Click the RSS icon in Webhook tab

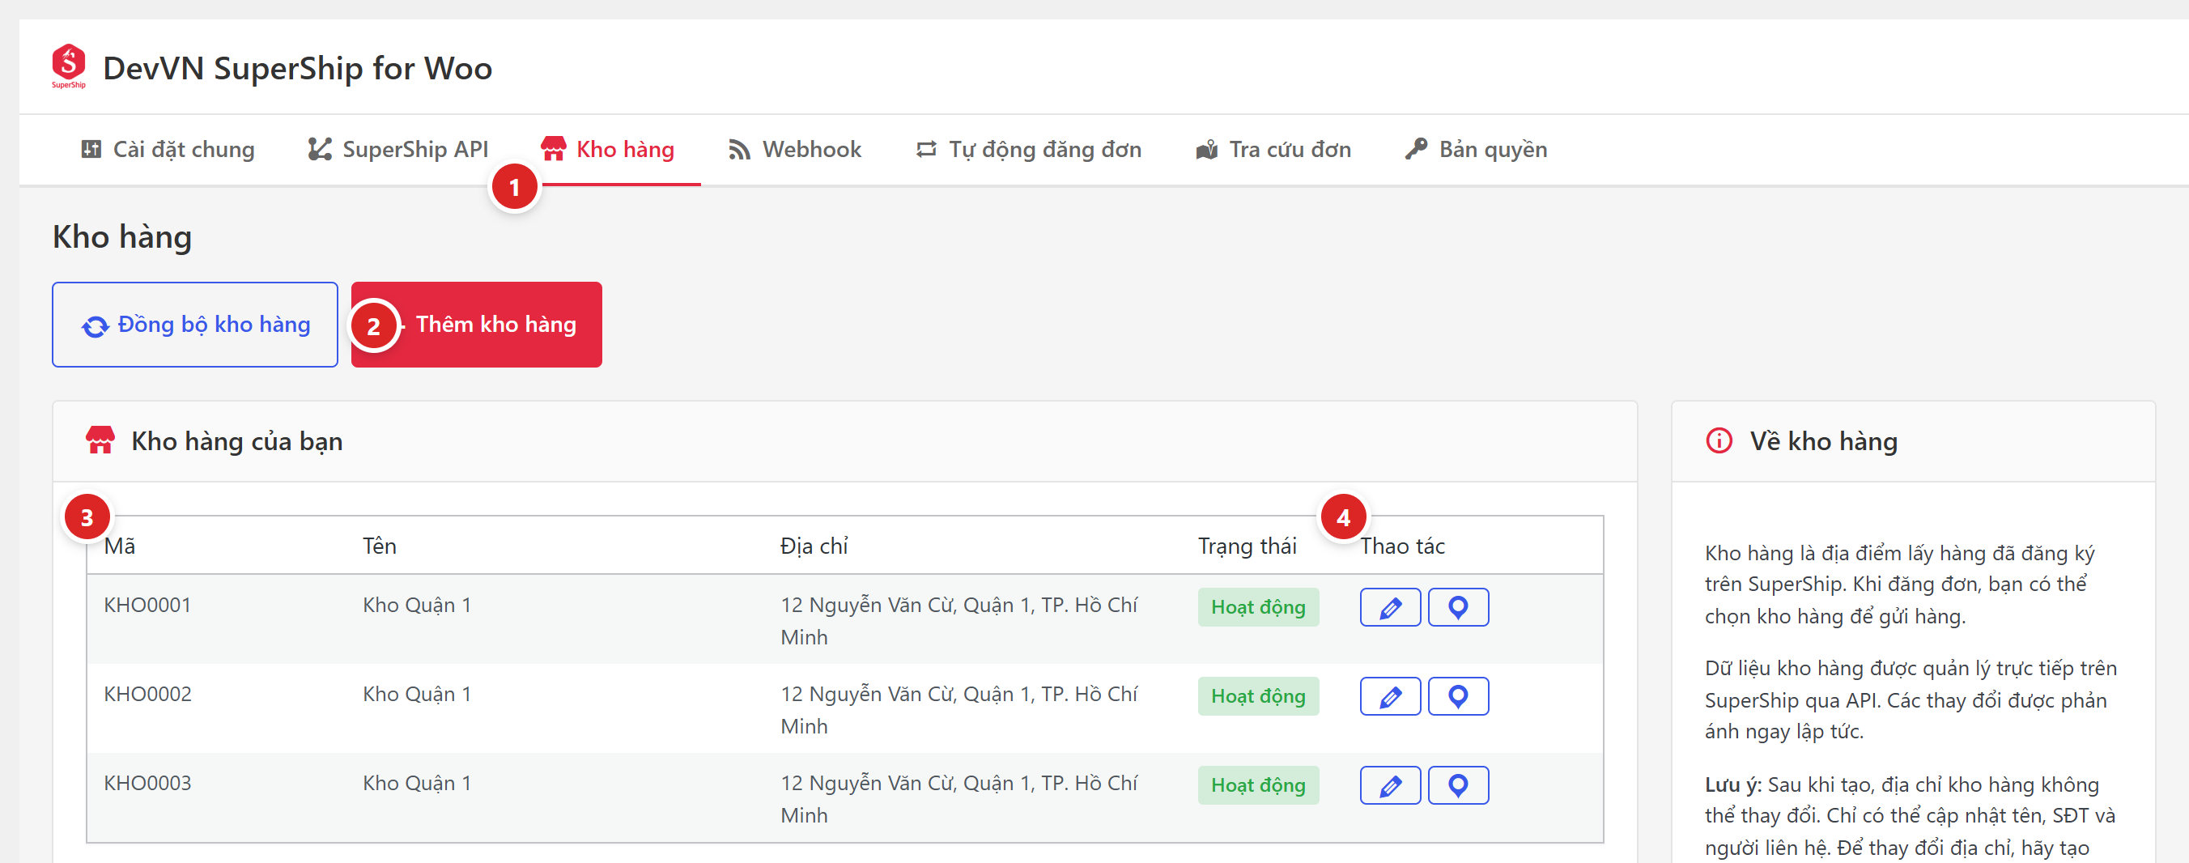pyautogui.click(x=739, y=150)
